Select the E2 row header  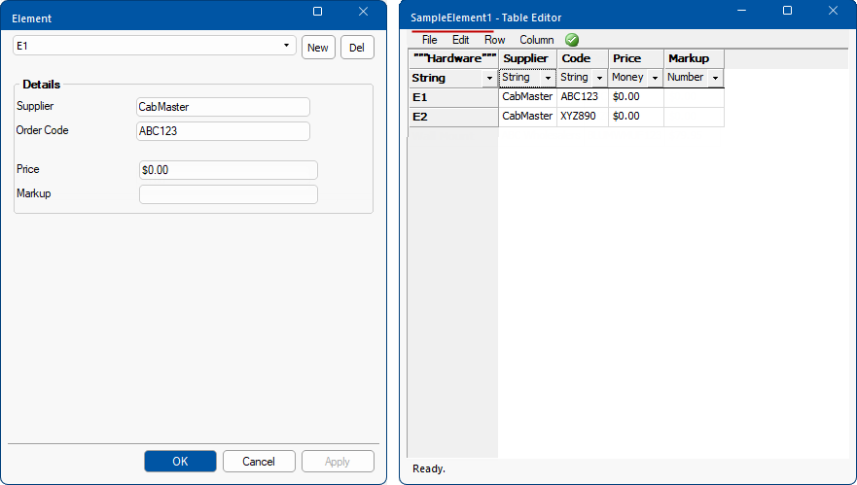pyautogui.click(x=453, y=117)
